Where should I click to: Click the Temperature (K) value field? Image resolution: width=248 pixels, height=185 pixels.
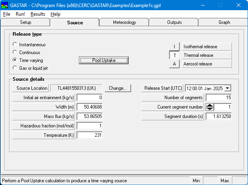click(x=89, y=135)
